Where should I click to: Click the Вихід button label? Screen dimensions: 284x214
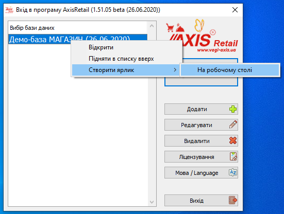point(197,201)
